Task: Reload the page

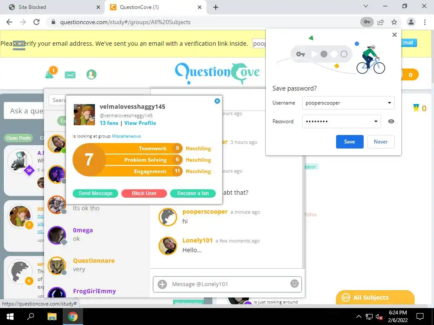Action: tap(36, 22)
